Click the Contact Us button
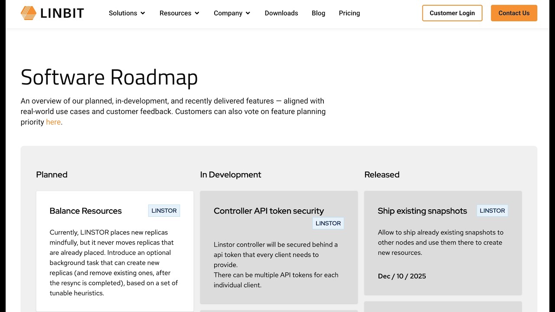Screen dimensions: 555x312 click(514, 13)
